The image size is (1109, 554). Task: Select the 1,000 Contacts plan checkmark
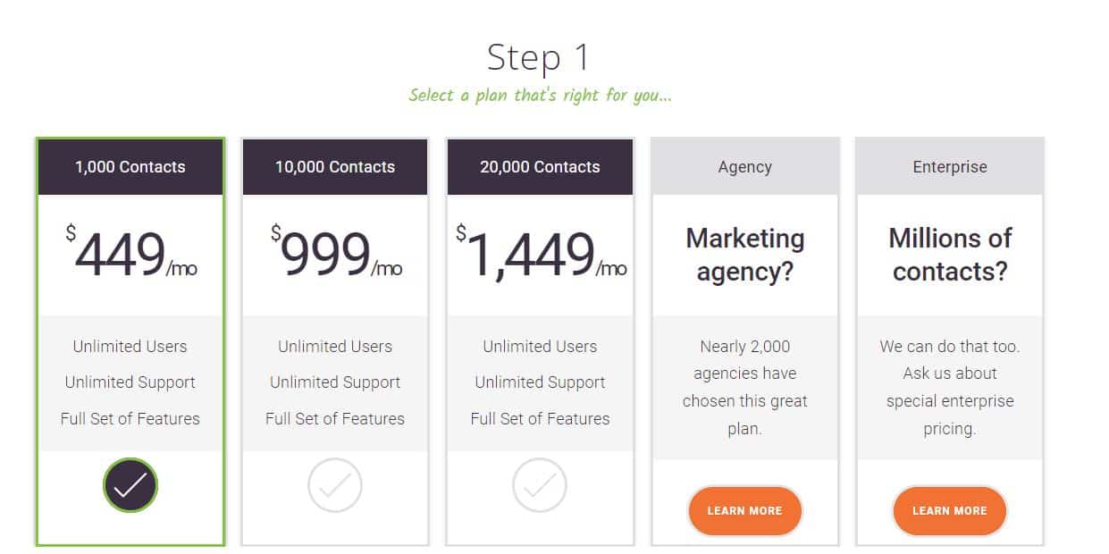(130, 485)
